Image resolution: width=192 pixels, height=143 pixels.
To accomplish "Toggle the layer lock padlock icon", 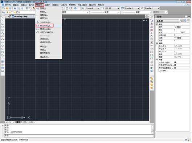I will pyautogui.click(x=15, y=12).
